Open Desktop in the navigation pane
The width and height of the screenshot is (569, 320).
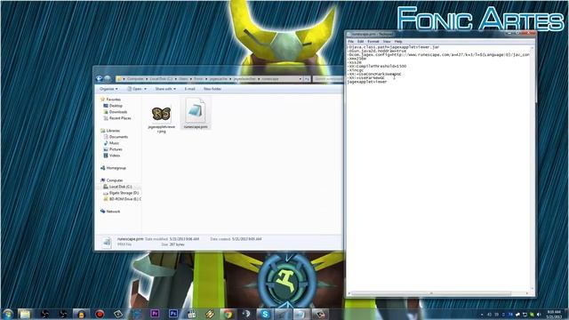(116, 106)
